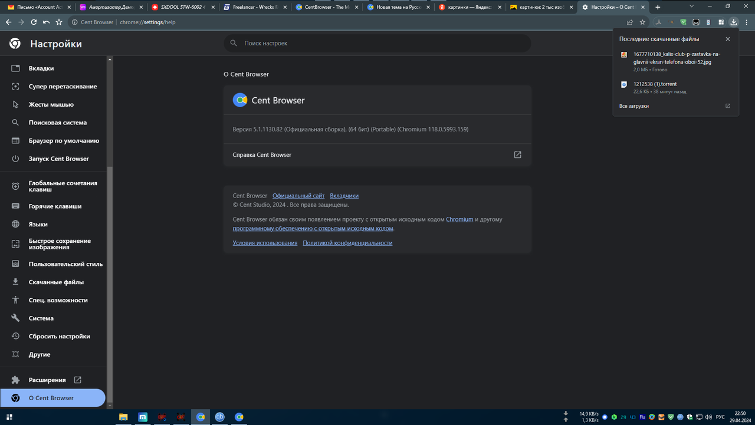The height and width of the screenshot is (425, 755).
Task: Select 'О Cent Browser' sidebar item
Action: [53, 398]
